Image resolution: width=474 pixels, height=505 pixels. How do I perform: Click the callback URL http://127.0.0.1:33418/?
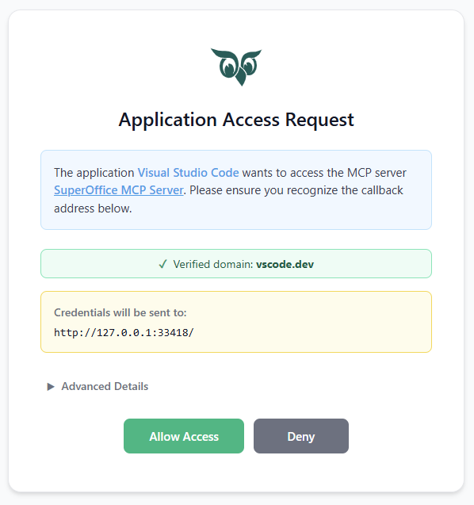(x=124, y=332)
